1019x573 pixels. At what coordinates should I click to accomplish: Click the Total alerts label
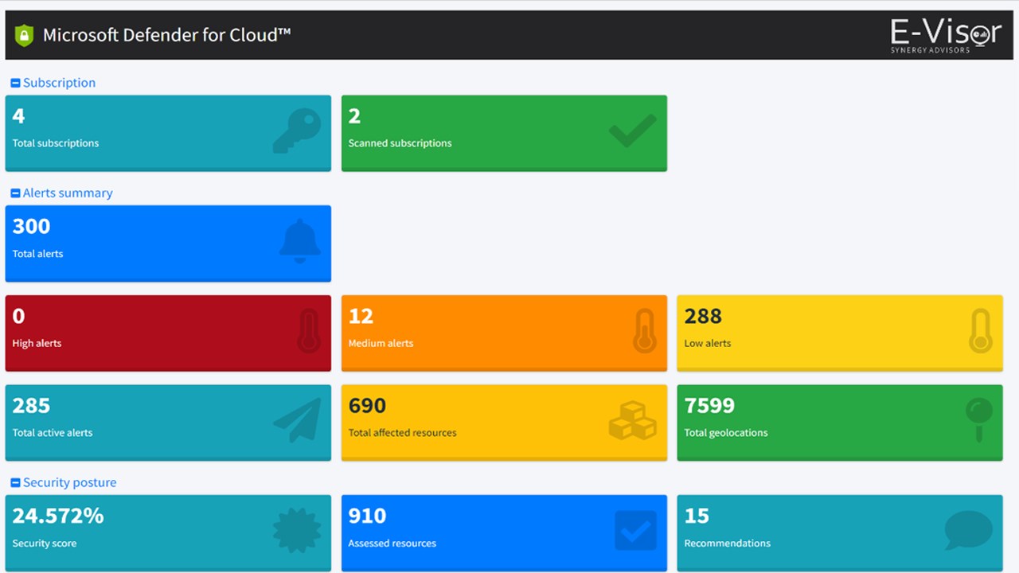(x=37, y=254)
